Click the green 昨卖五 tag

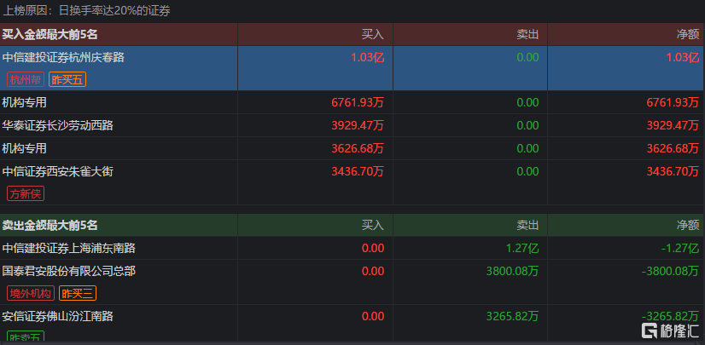point(26,337)
